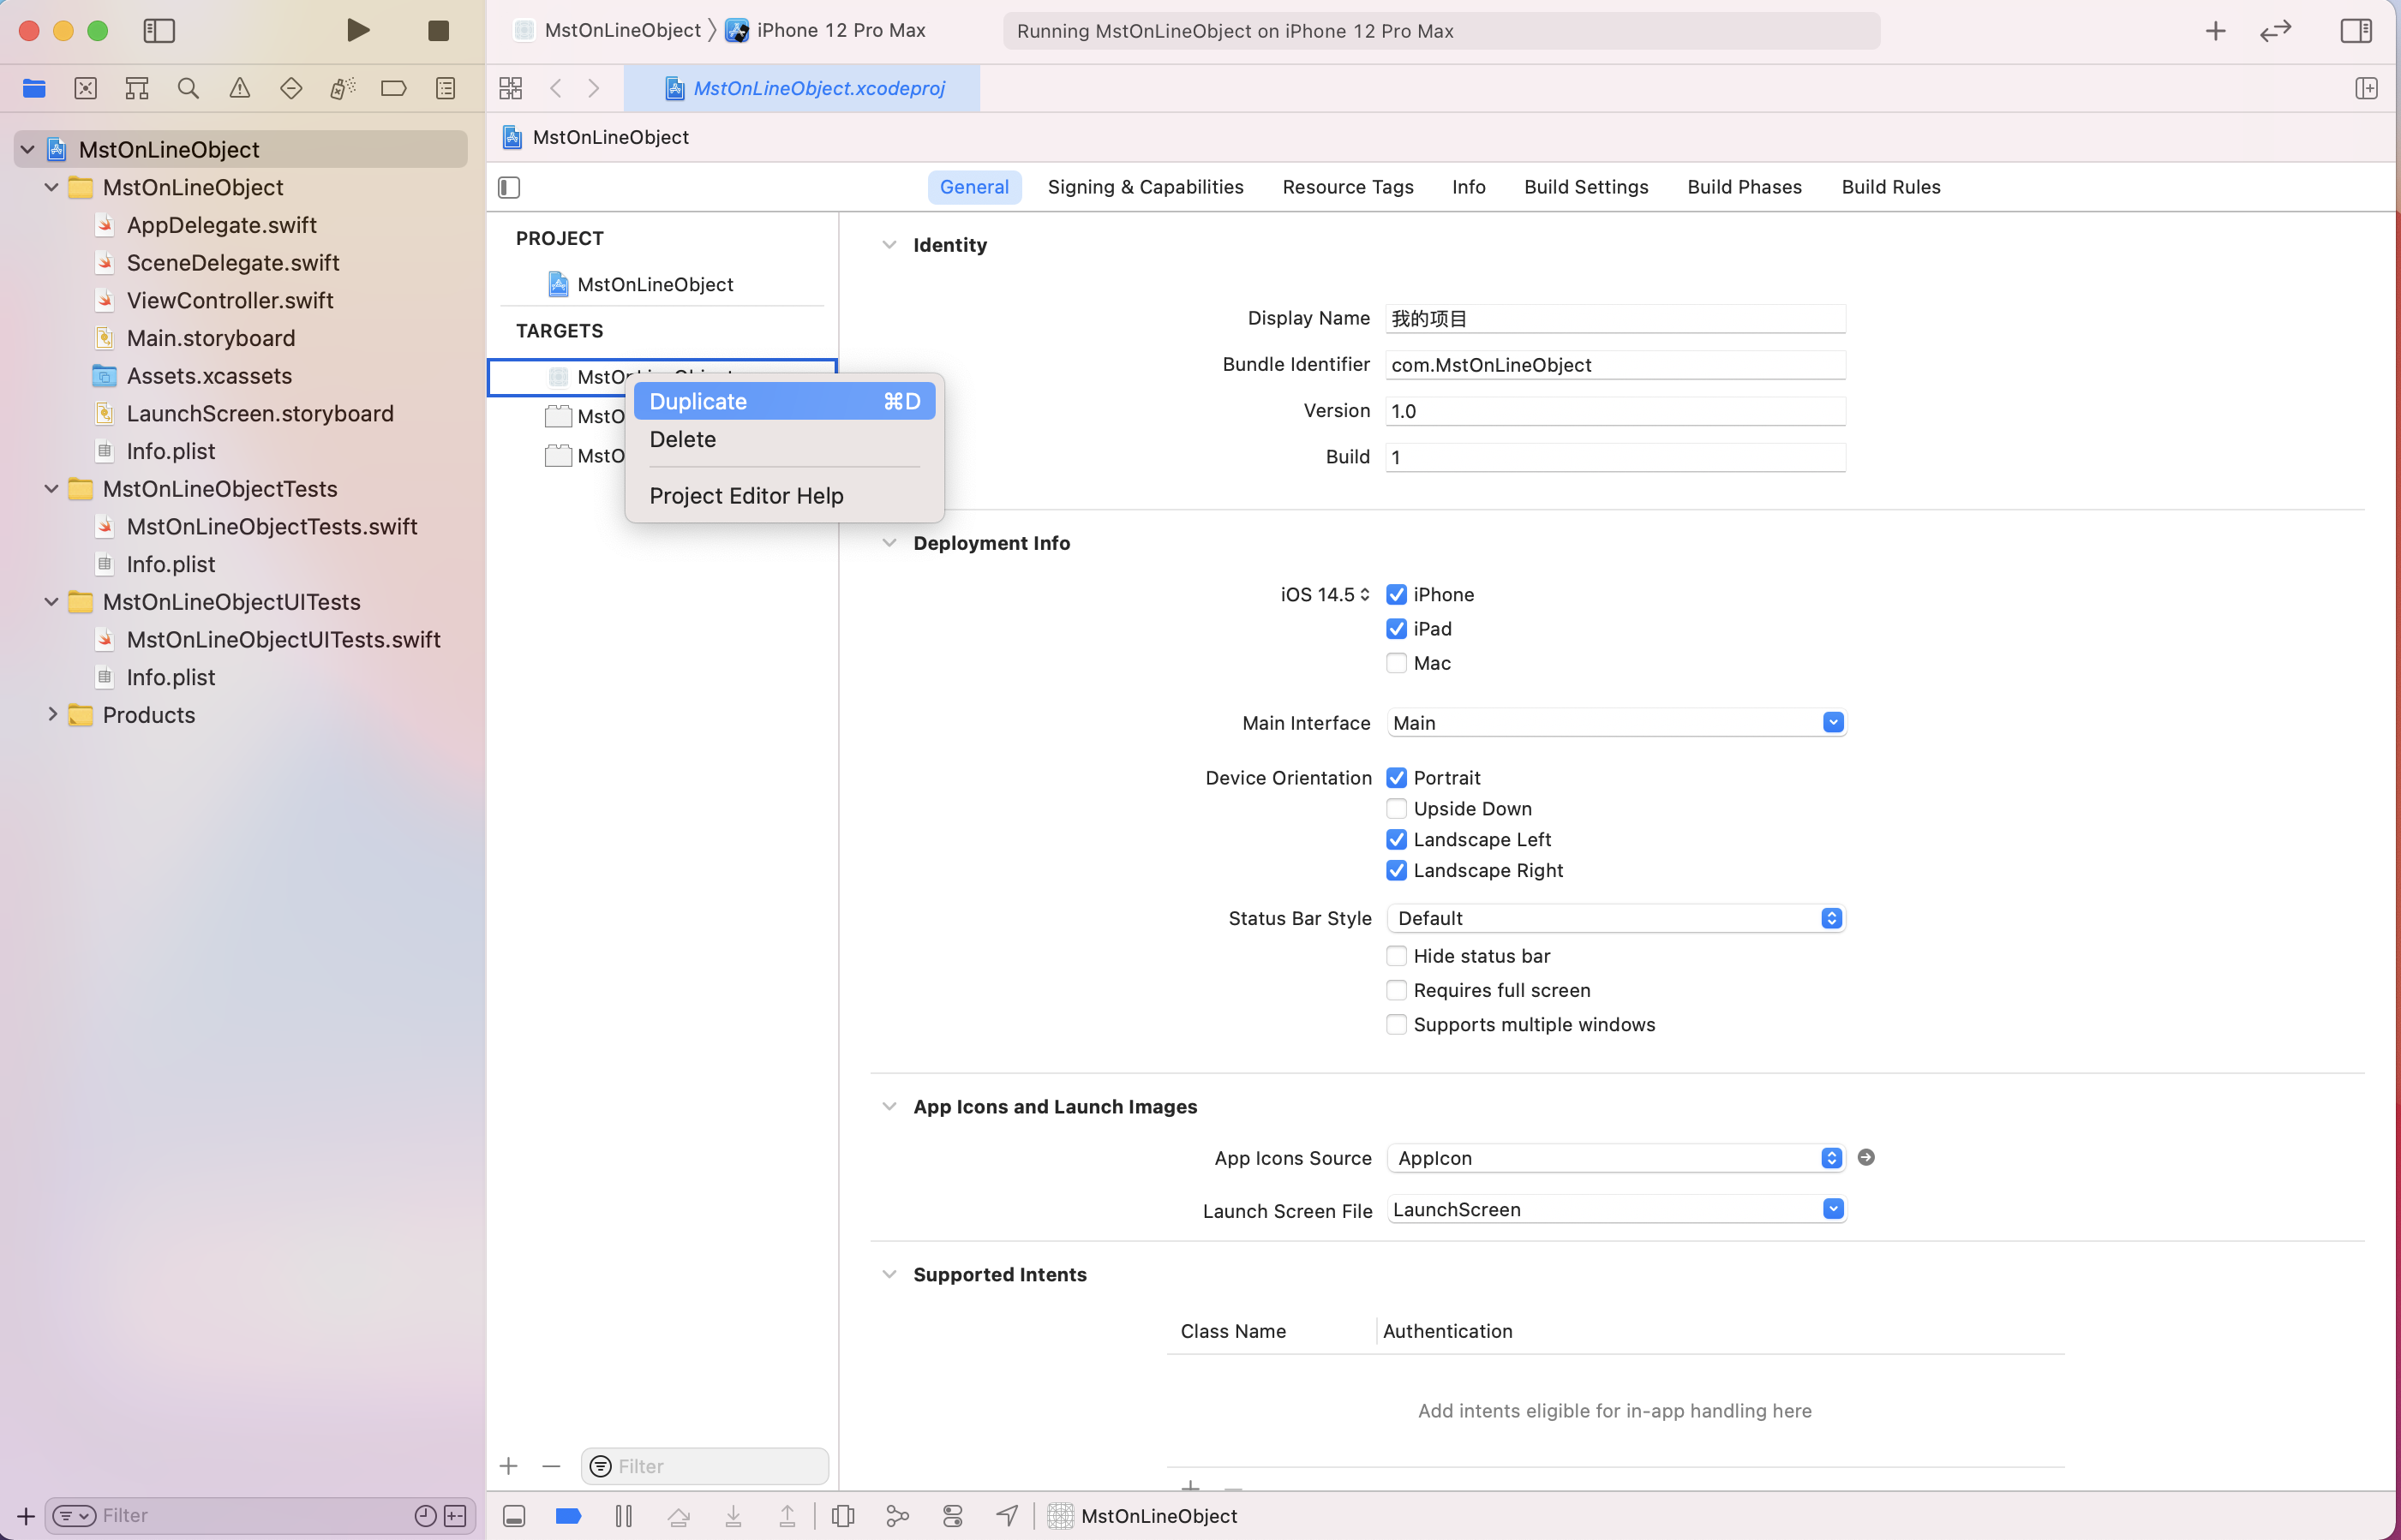Open the Main Interface combo box
The width and height of the screenshot is (2401, 1540).
click(1833, 722)
